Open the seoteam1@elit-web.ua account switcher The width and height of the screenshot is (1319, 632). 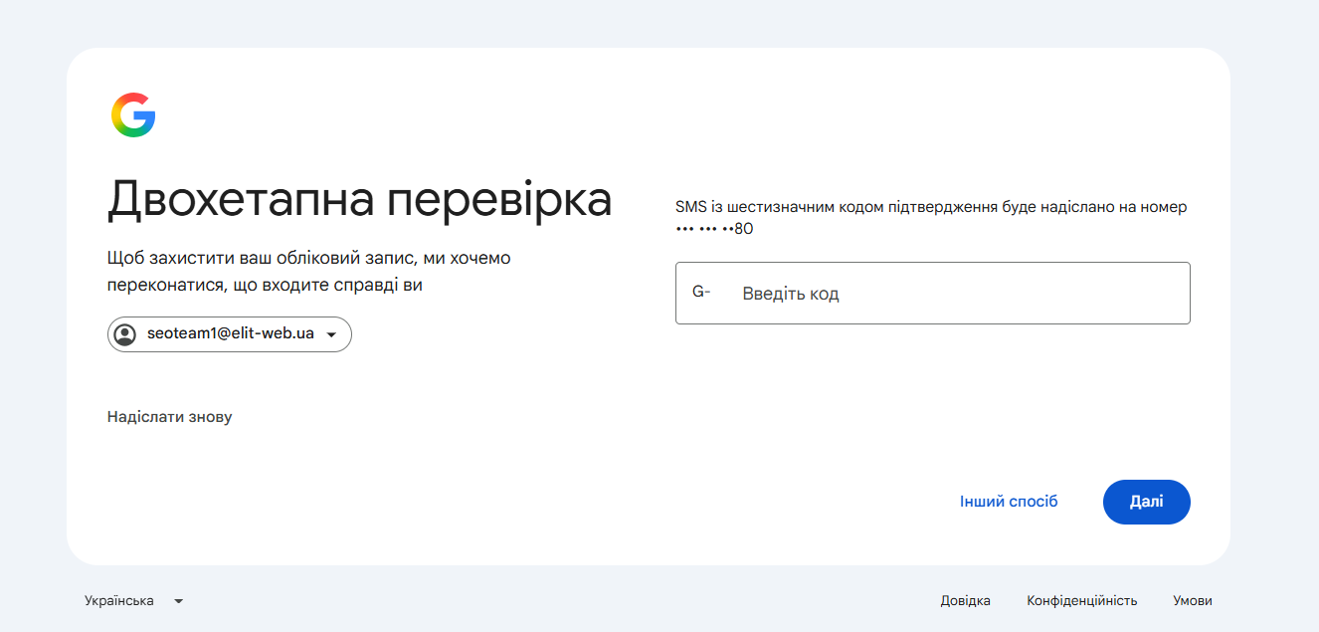(230, 334)
